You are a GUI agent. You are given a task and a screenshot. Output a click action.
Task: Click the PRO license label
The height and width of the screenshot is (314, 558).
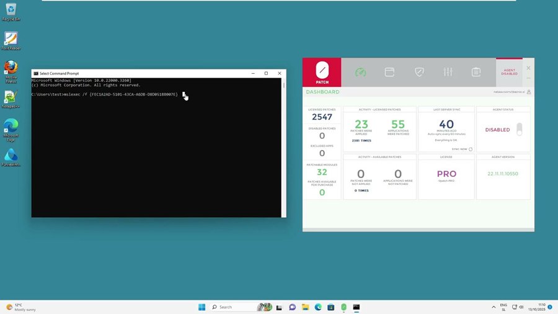[446, 174]
